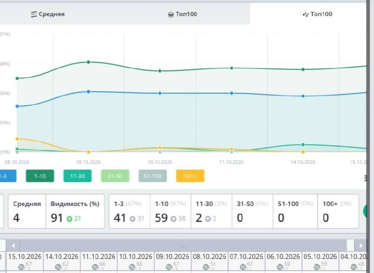The image size is (374, 273).
Task: Click the 1-10 (97%) stat card
Action: 171,211
